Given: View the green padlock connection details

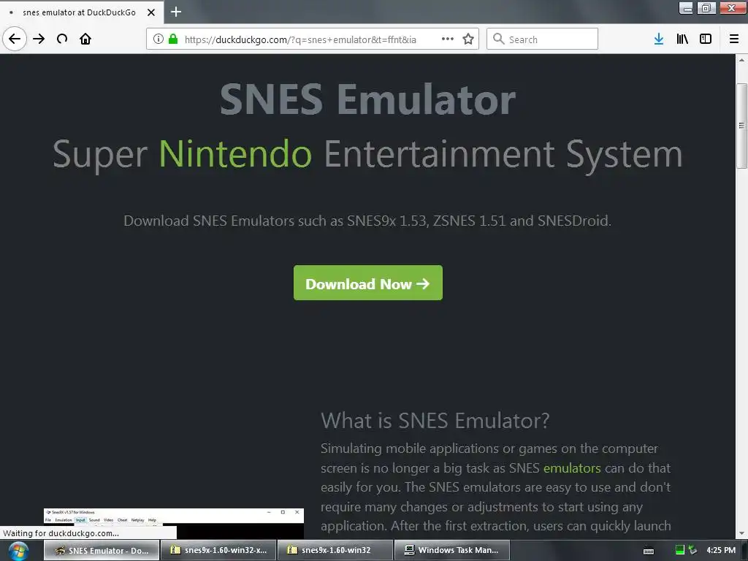Looking at the screenshot, I should [173, 39].
